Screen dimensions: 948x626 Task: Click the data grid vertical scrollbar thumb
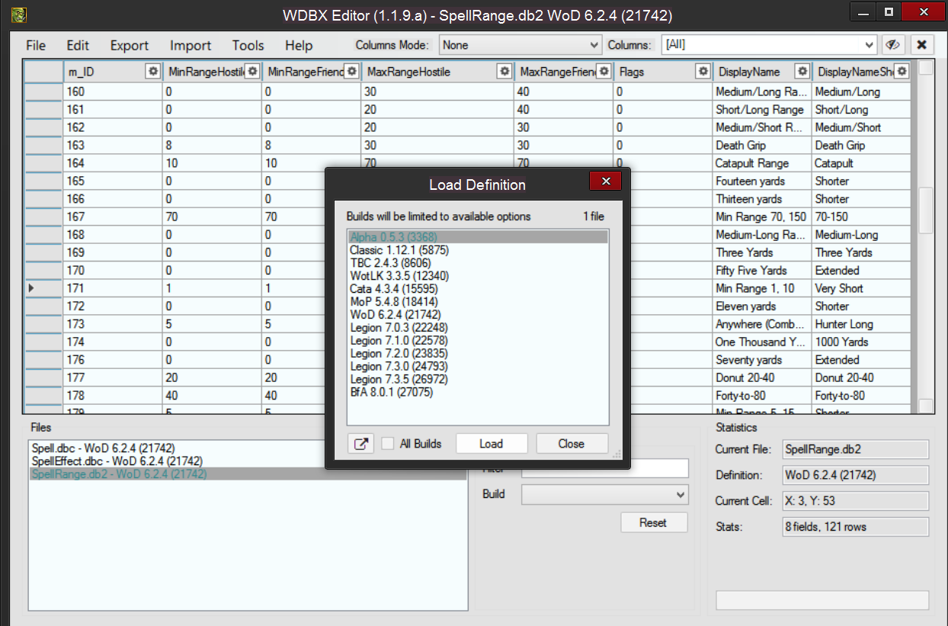(x=925, y=210)
